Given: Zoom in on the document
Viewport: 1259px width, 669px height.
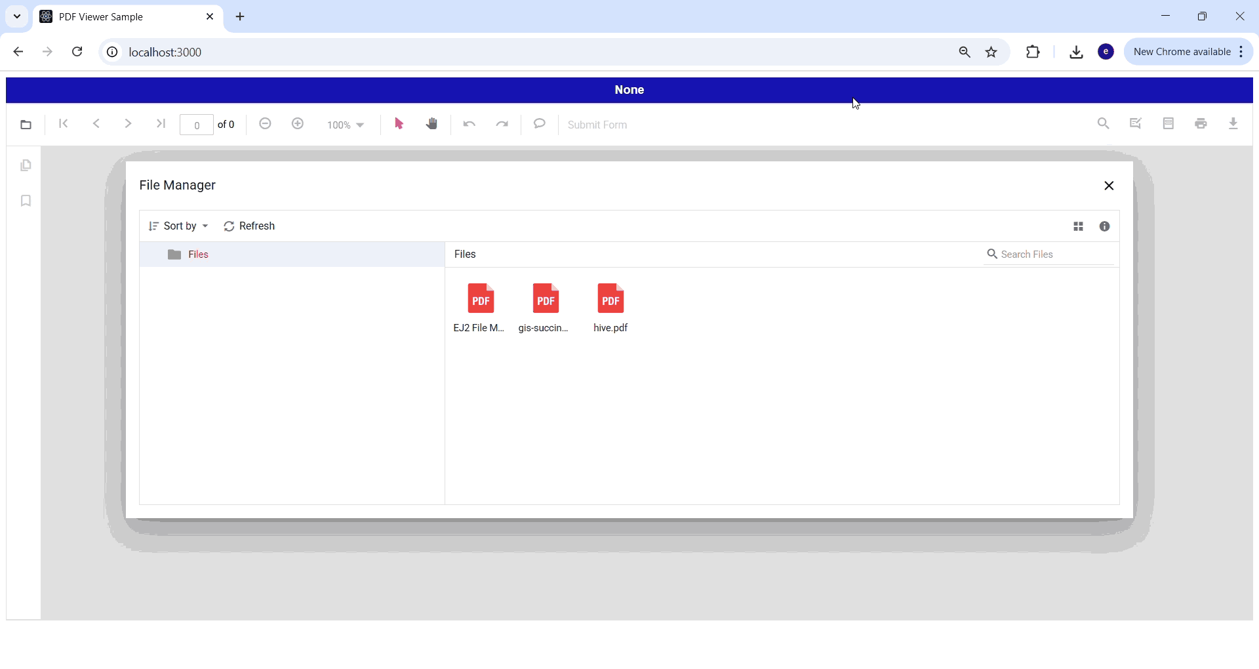Looking at the screenshot, I should 298,125.
